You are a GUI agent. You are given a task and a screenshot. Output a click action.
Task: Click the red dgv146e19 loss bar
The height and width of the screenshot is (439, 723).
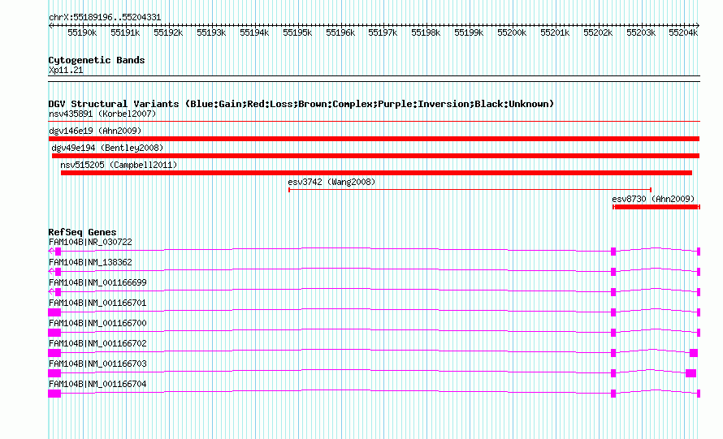click(x=374, y=139)
